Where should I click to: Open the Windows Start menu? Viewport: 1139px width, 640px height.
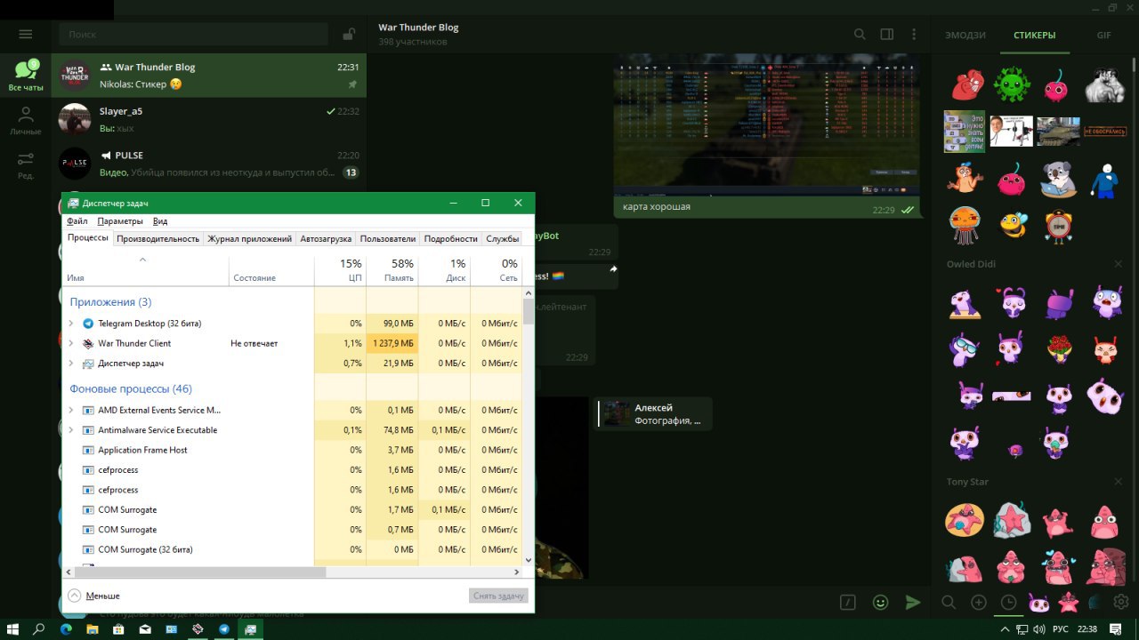pos(13,628)
